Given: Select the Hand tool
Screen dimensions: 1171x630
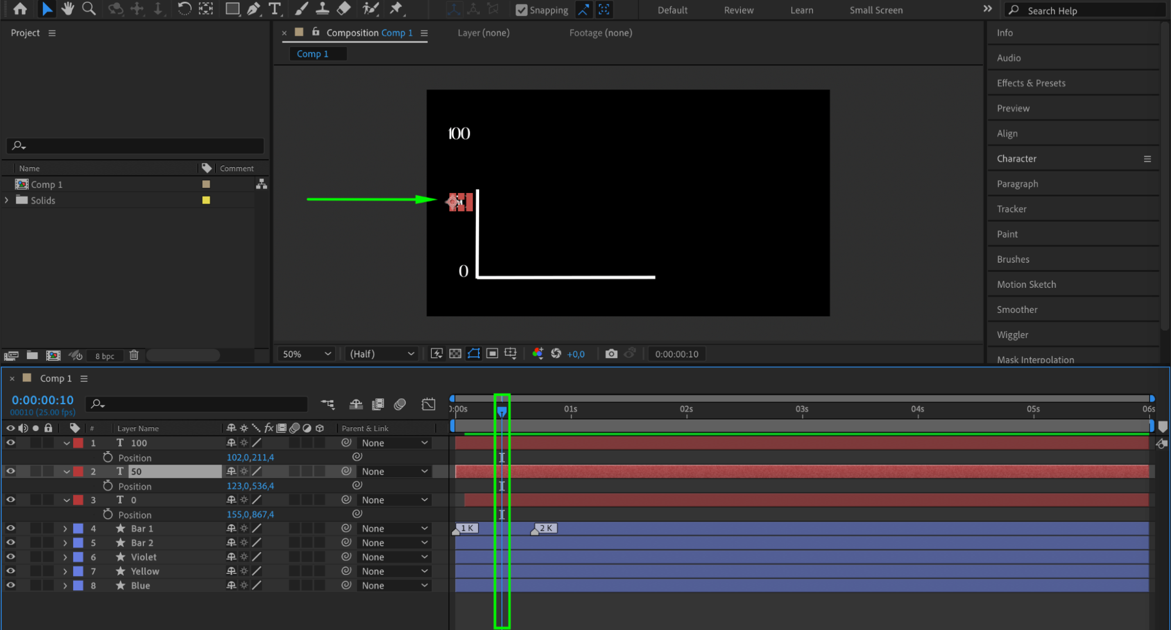Looking at the screenshot, I should click(x=67, y=9).
